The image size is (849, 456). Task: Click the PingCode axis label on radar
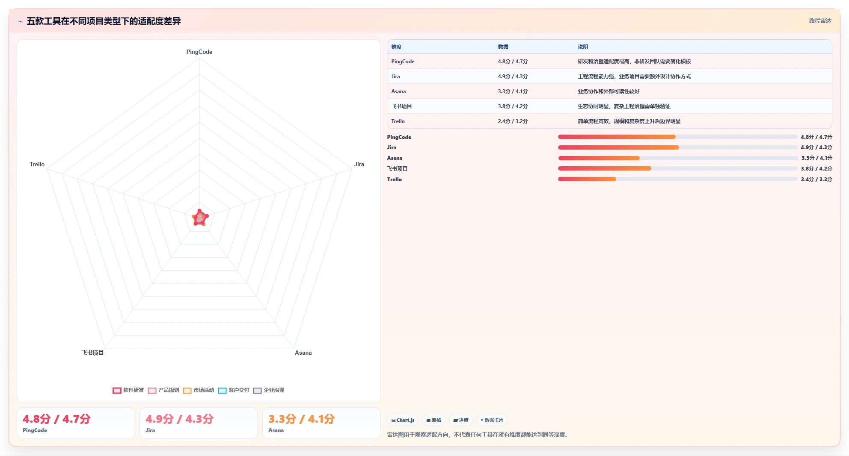click(x=199, y=52)
